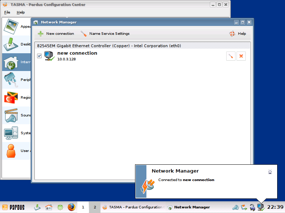Click the IP address 10.0.3.128
This screenshot has height=213, width=285.
(x=67, y=59)
